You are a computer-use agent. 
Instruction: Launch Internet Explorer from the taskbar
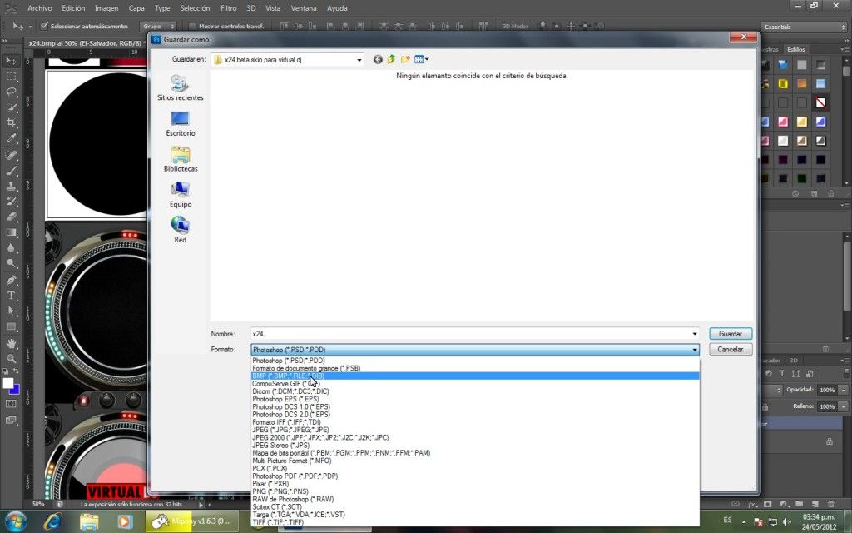[52, 521]
